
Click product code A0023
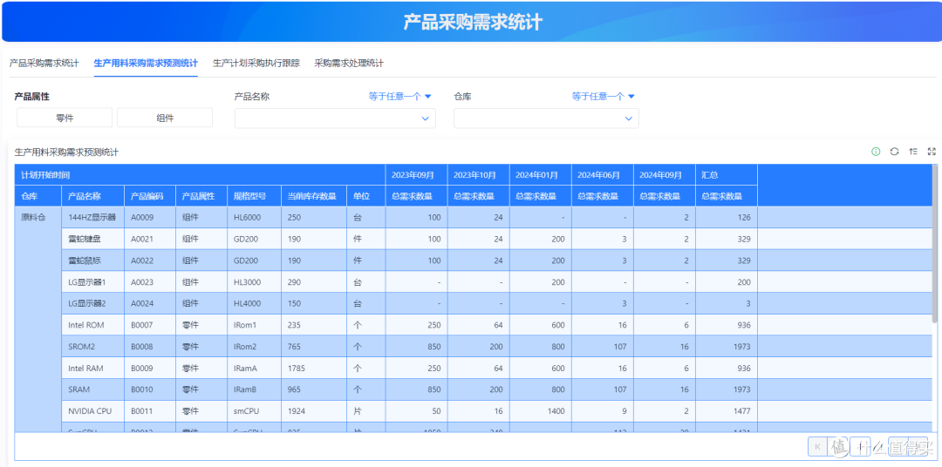click(150, 282)
